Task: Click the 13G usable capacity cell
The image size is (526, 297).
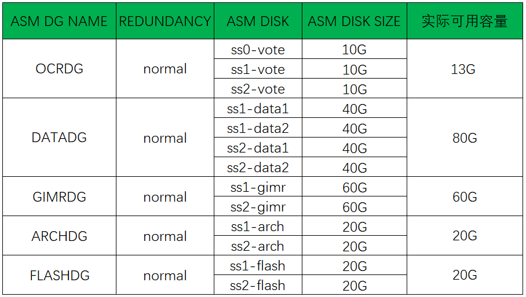Action: click(x=465, y=69)
